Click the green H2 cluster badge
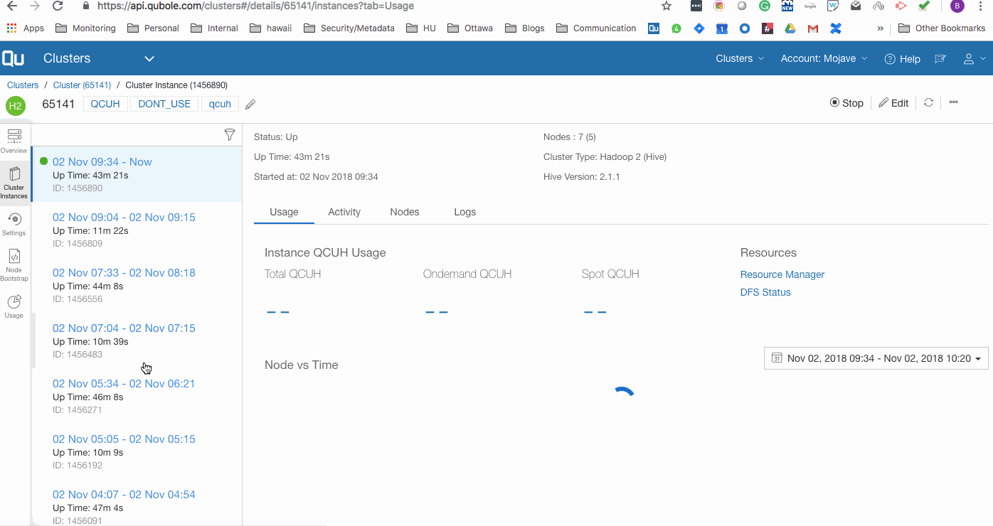 point(16,106)
